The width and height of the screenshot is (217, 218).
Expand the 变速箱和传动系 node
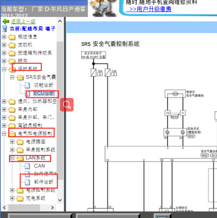point(4,53)
